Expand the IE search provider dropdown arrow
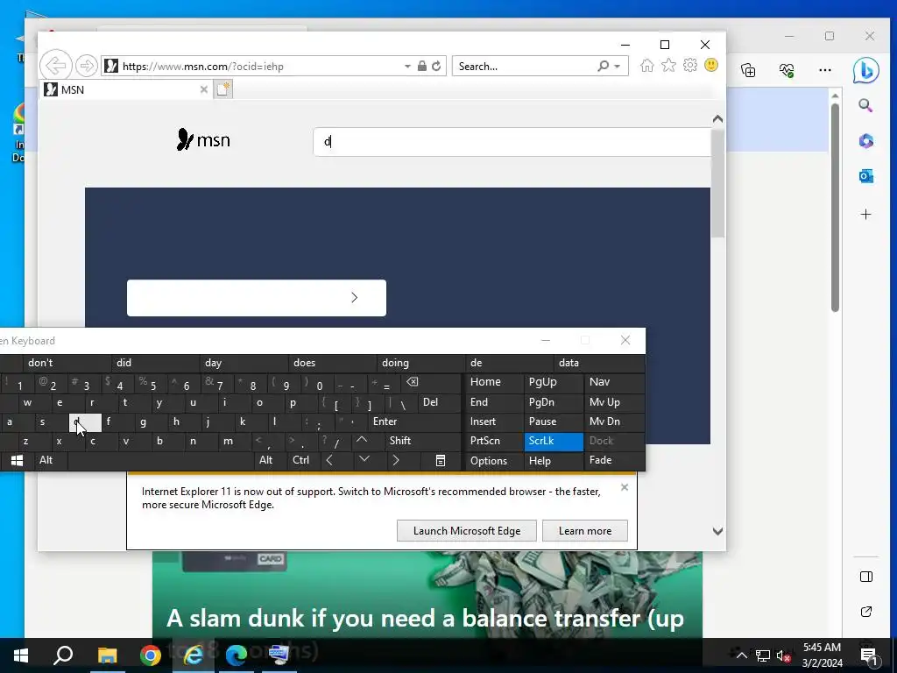The image size is (897, 673). pos(618,67)
